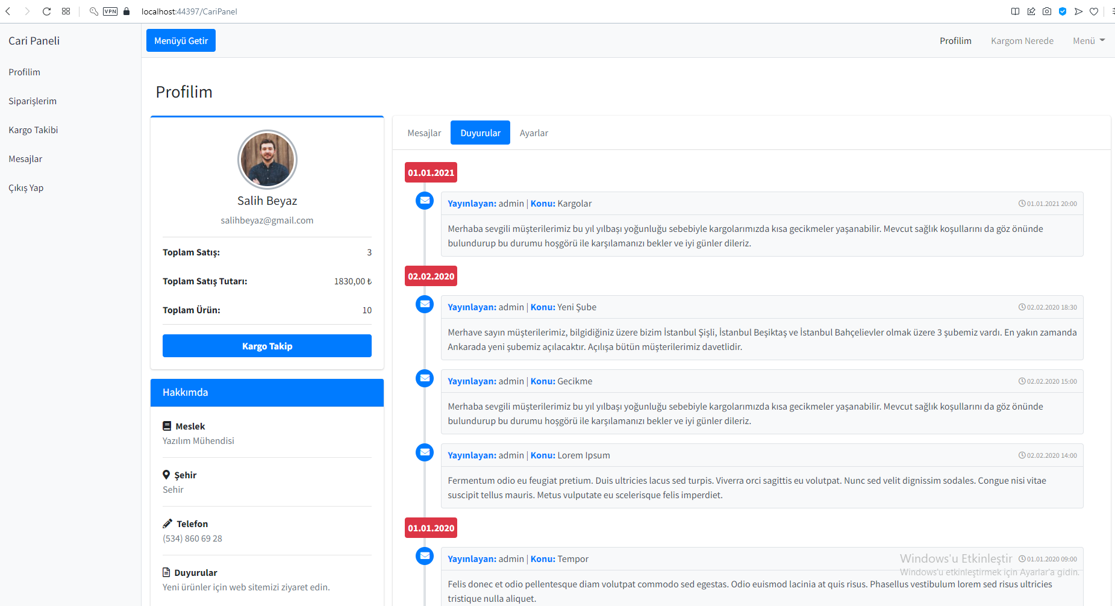Go to Kargo Takibi in the sidebar

tap(33, 130)
